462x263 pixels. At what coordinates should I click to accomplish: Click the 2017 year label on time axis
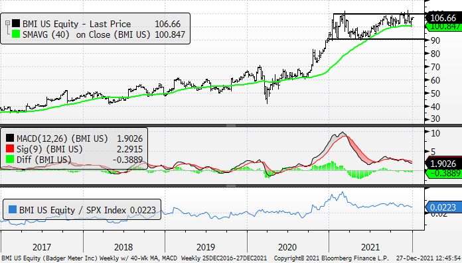[42, 247]
